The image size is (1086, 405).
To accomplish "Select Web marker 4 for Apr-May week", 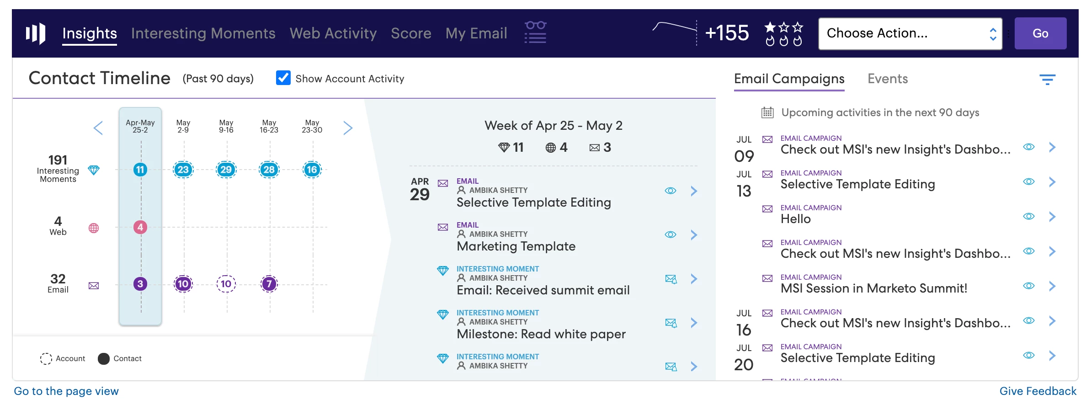I will 140,227.
